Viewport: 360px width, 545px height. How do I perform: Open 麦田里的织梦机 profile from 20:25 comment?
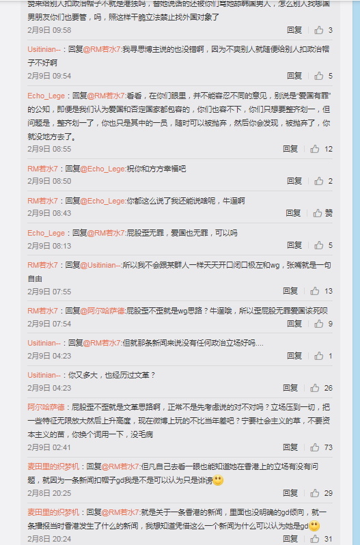(x=53, y=466)
